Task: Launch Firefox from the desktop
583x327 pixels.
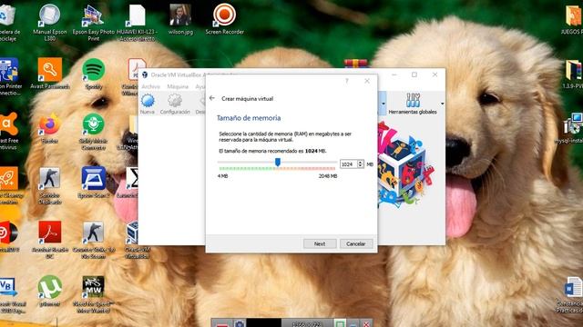Action: click(x=49, y=128)
